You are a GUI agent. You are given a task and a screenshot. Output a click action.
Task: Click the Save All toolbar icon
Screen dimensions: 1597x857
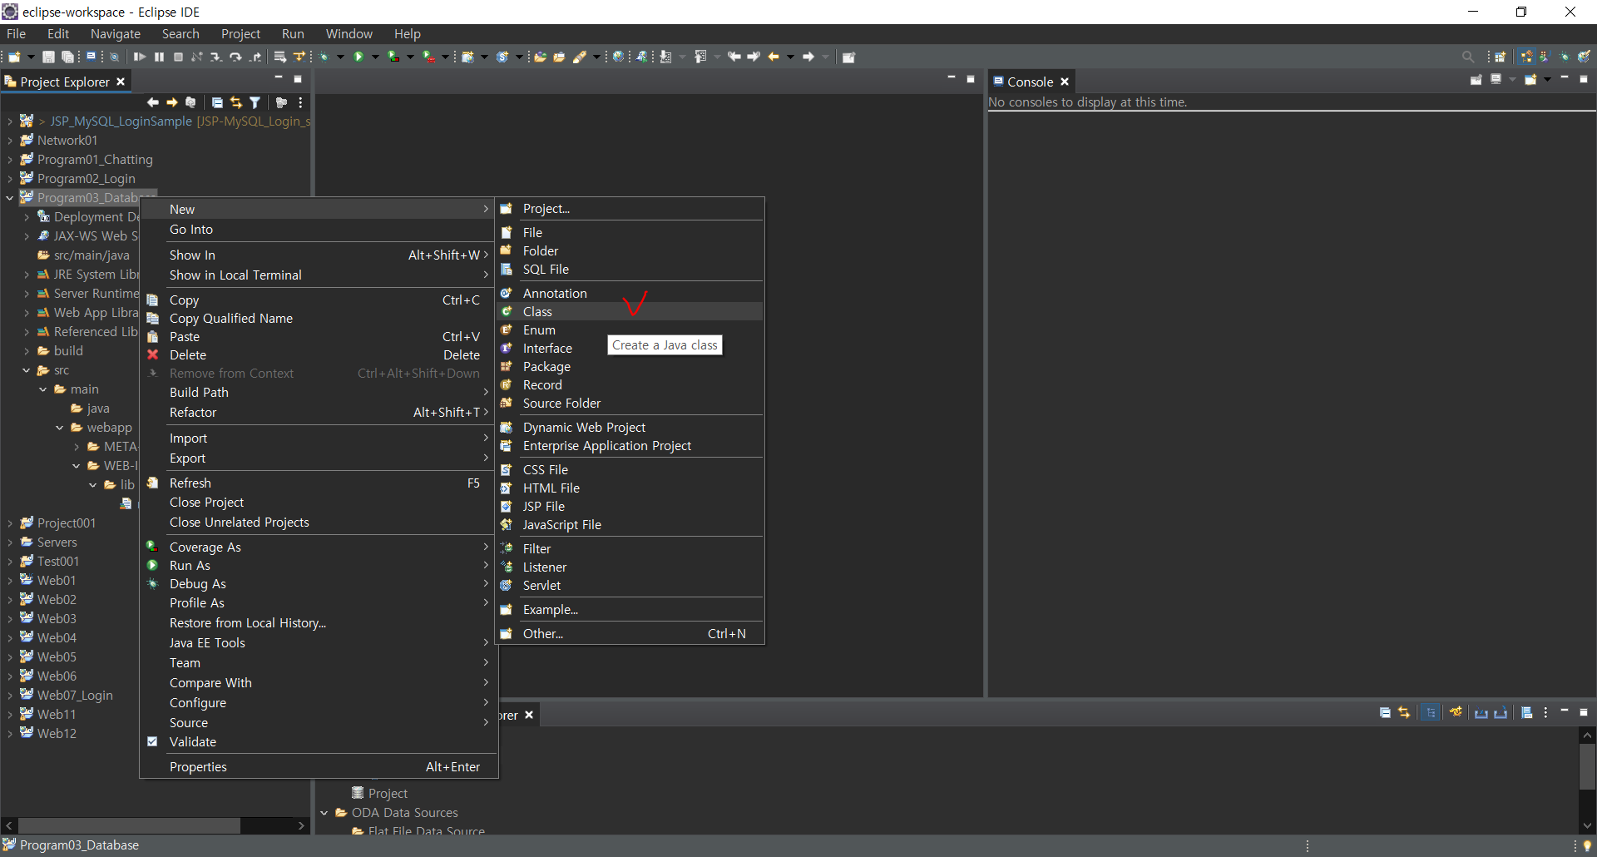(x=68, y=57)
